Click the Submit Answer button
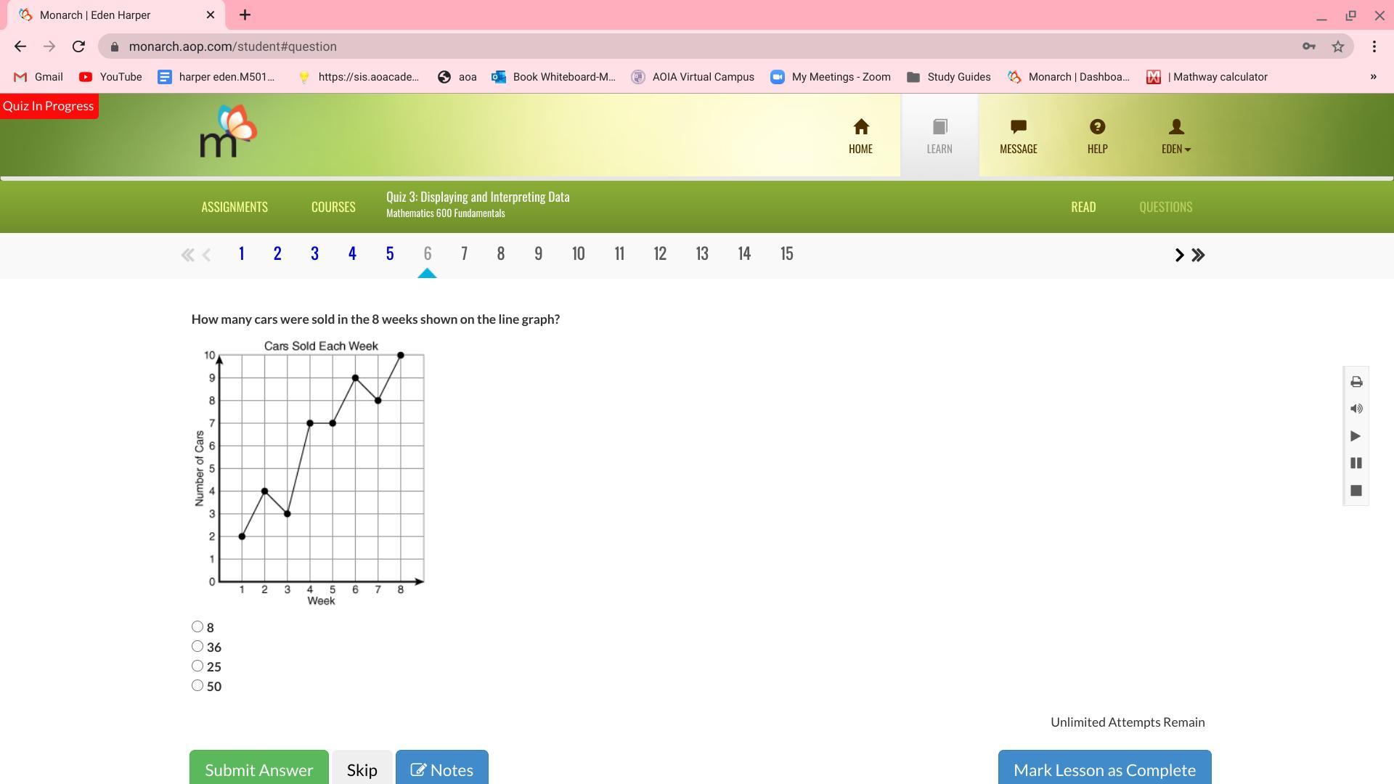 coord(258,769)
